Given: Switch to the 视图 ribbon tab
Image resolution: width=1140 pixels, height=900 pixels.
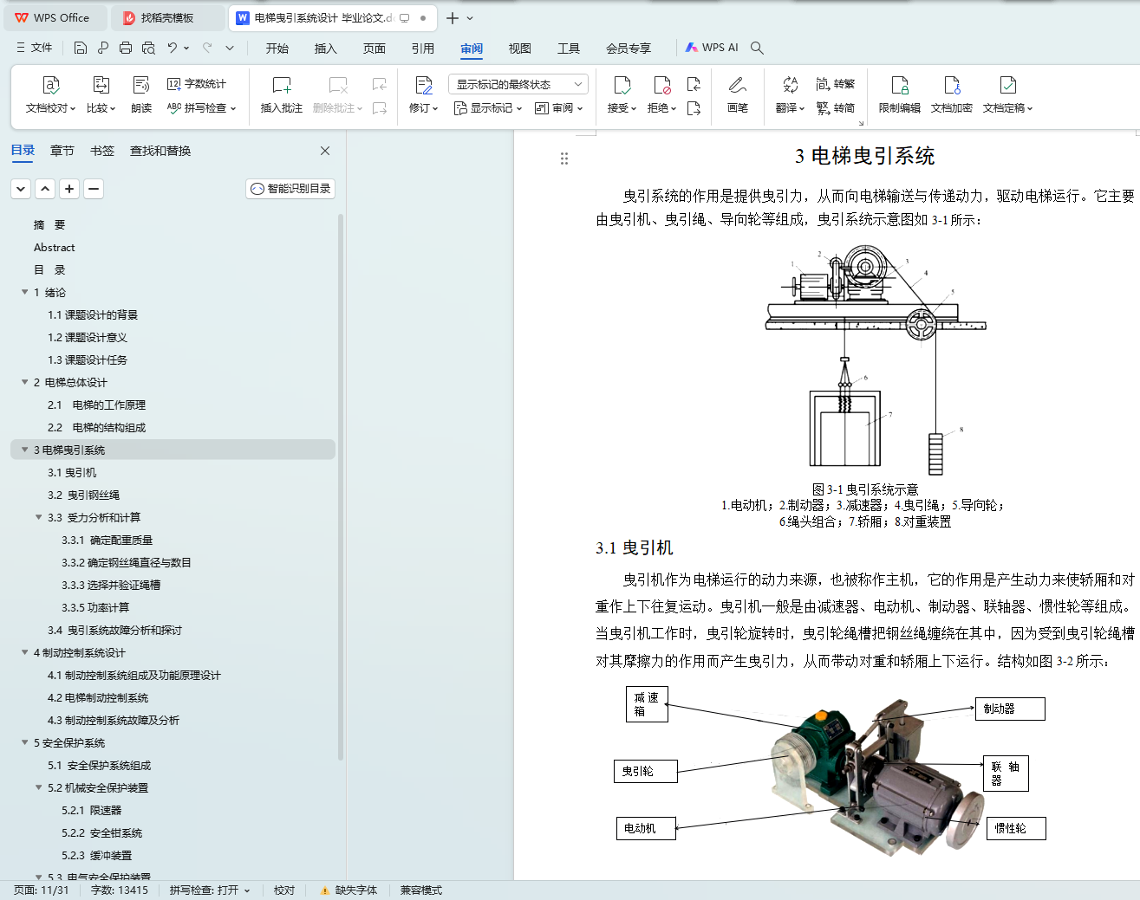Looking at the screenshot, I should coord(520,49).
